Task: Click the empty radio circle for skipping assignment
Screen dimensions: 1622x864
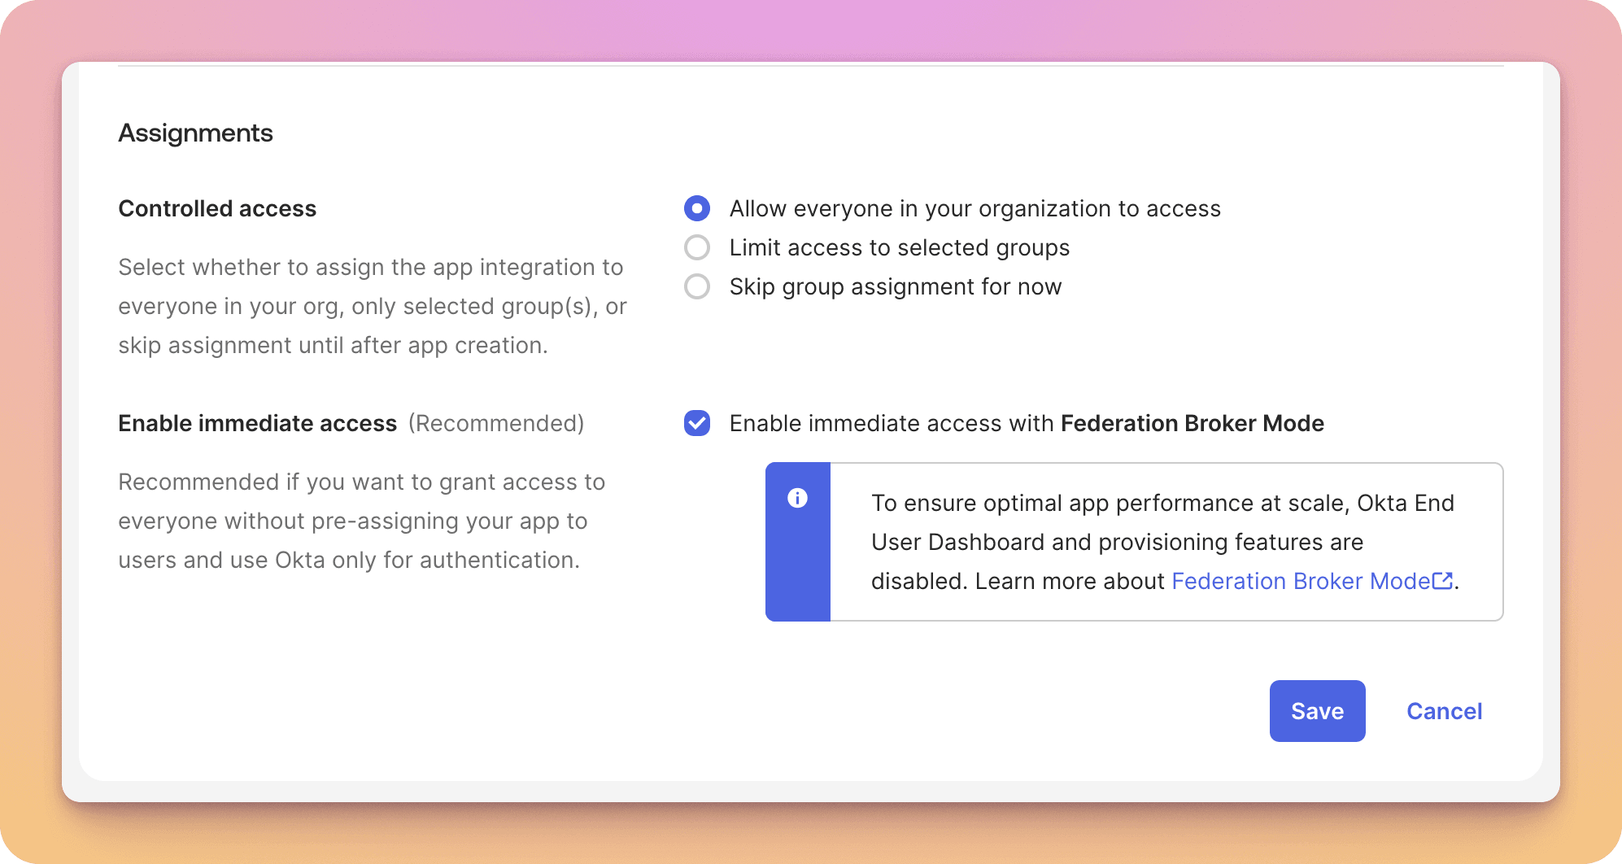Action: [x=697, y=286]
